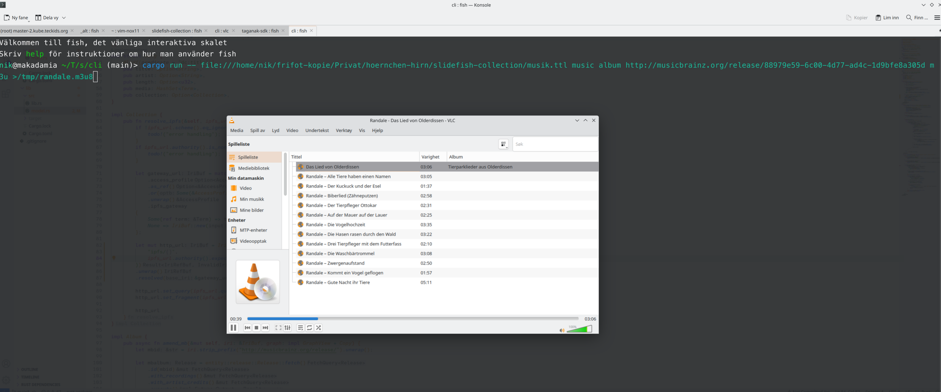Select track Zwergenaufstand
Screen dimensions: 941x392
click(x=447, y=263)
